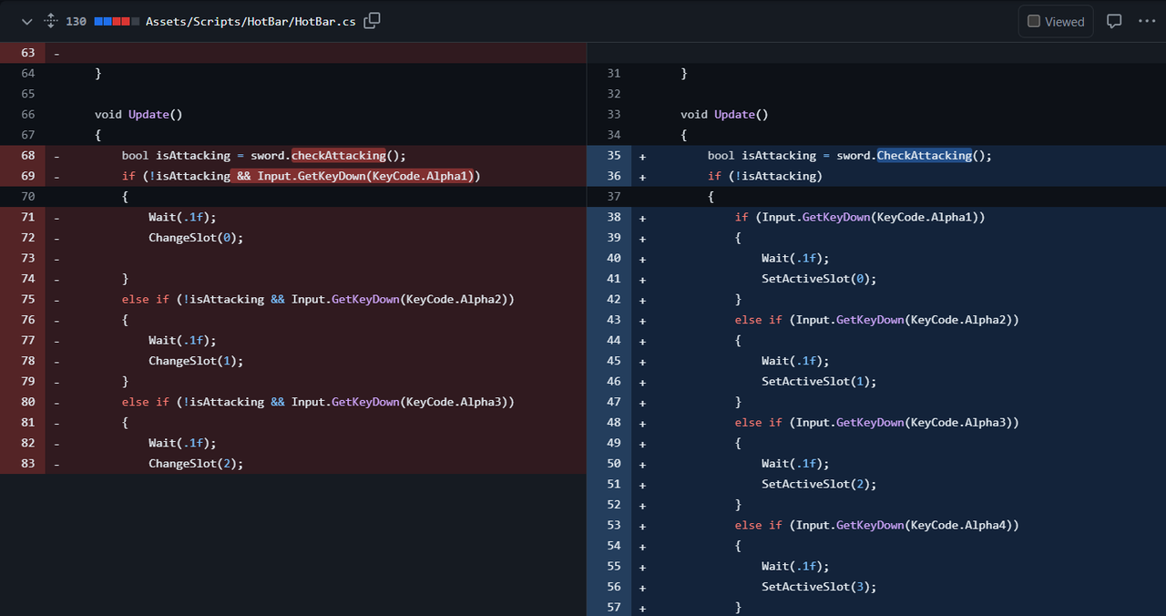The image size is (1166, 616).
Task: Click 'SetActiveSlot(1);' in the added code
Action: [x=819, y=382]
